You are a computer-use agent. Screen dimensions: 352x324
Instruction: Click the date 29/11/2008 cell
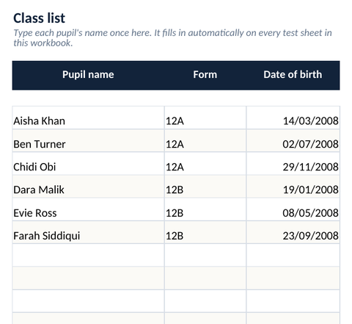point(293,164)
